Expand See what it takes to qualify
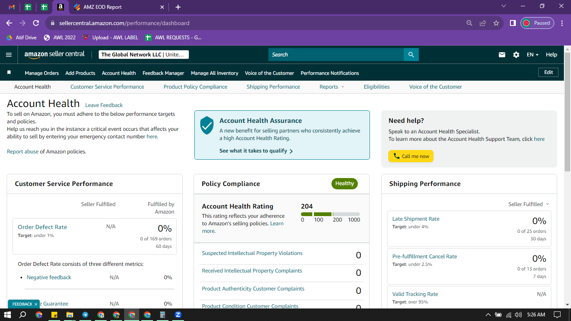Screen dimensions: 571x321 point(256,151)
